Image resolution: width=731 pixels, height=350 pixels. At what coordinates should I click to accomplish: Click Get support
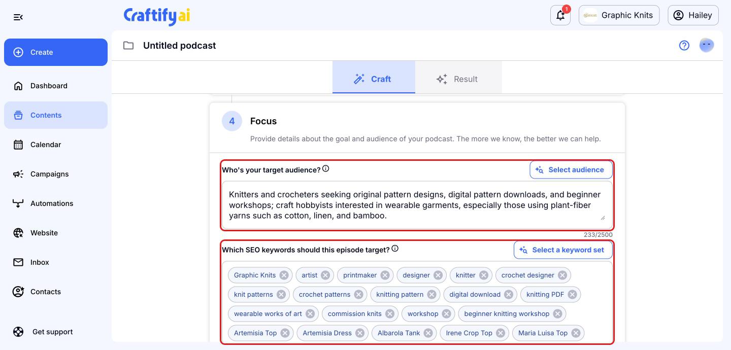(56, 332)
